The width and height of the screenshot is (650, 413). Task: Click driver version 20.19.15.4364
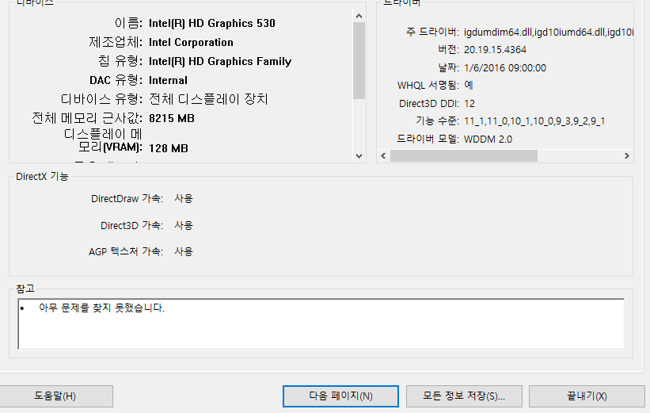click(495, 50)
